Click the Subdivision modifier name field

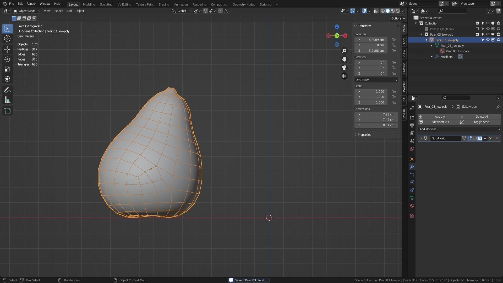pyautogui.click(x=445, y=138)
